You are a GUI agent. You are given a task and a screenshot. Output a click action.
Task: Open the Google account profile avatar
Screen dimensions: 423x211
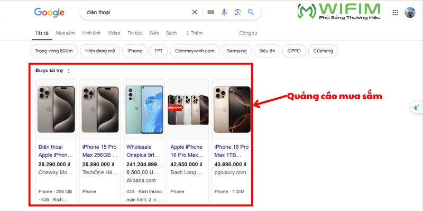[x=410, y=12]
